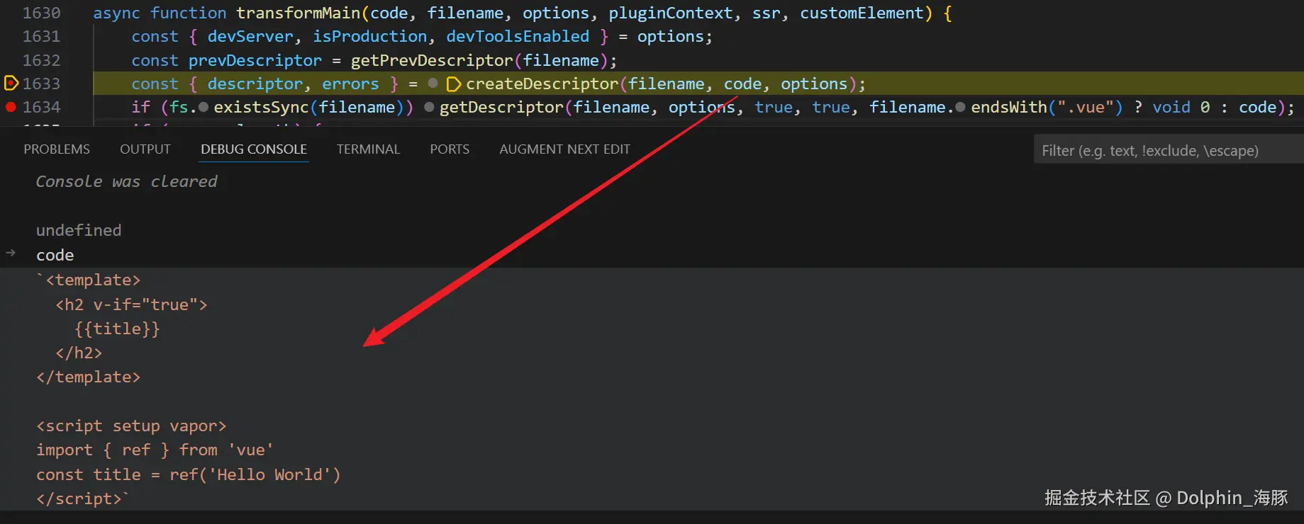The image size is (1304, 524).
Task: Click the customElement parameter on line 1630
Action: pyautogui.click(x=862, y=13)
